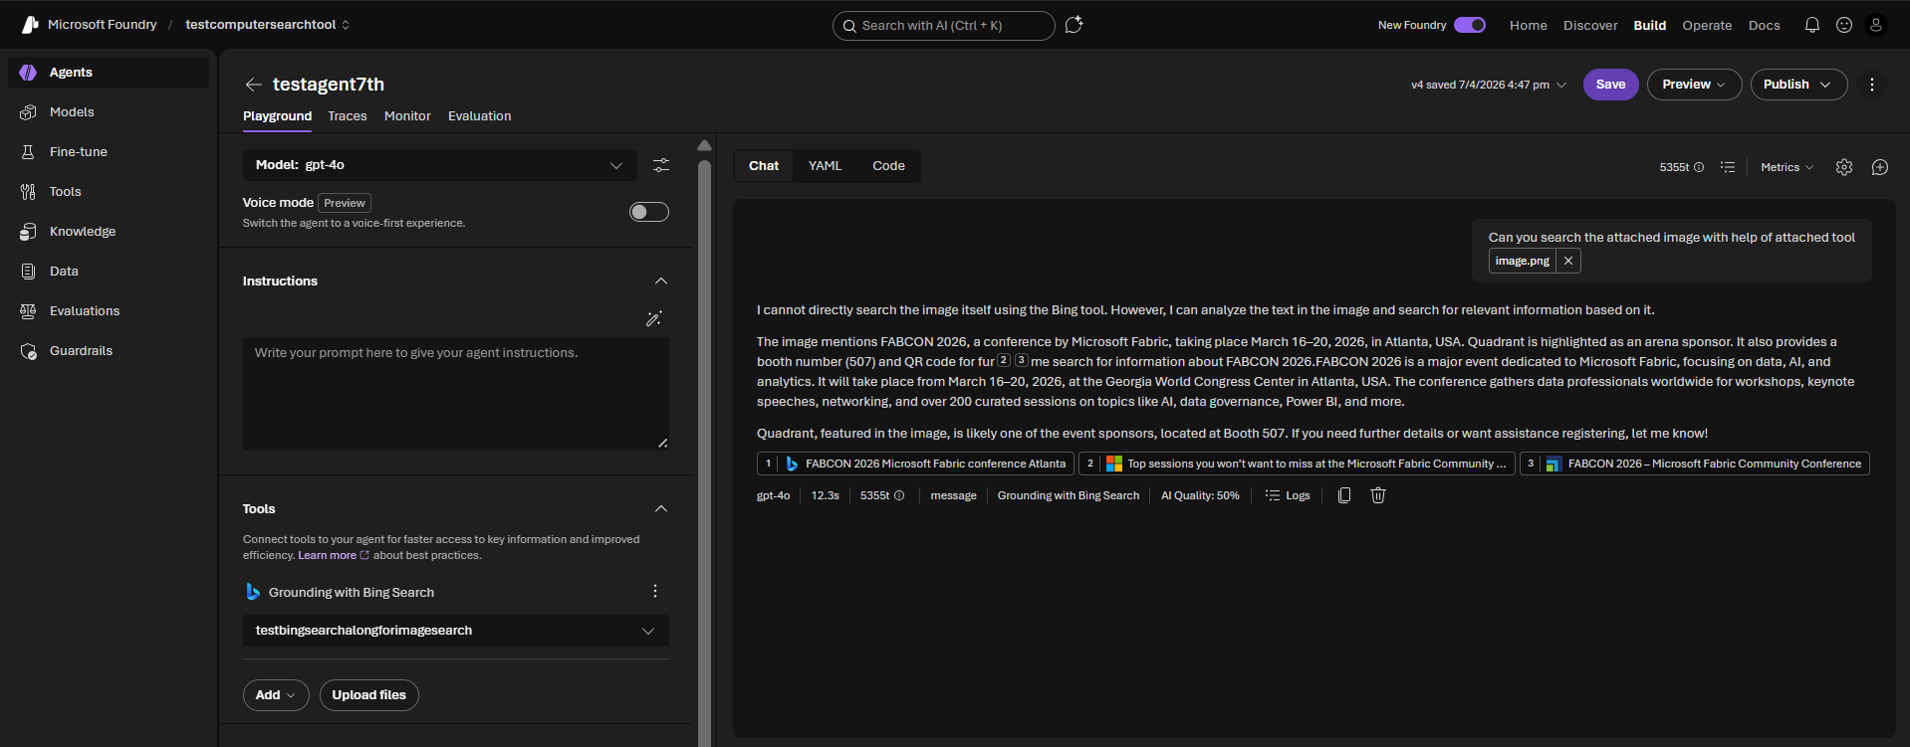
Task: Open the AI chat sparkle icon beside search
Action: [x=1074, y=25]
